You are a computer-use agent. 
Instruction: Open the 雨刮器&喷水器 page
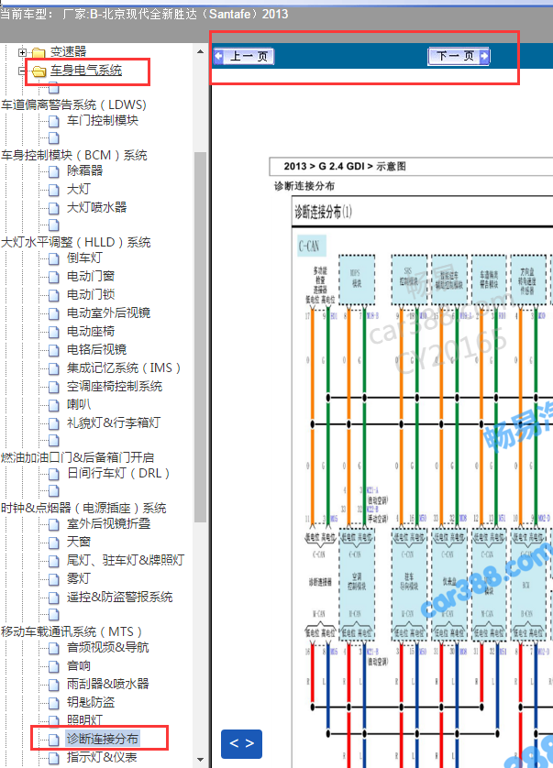[108, 684]
